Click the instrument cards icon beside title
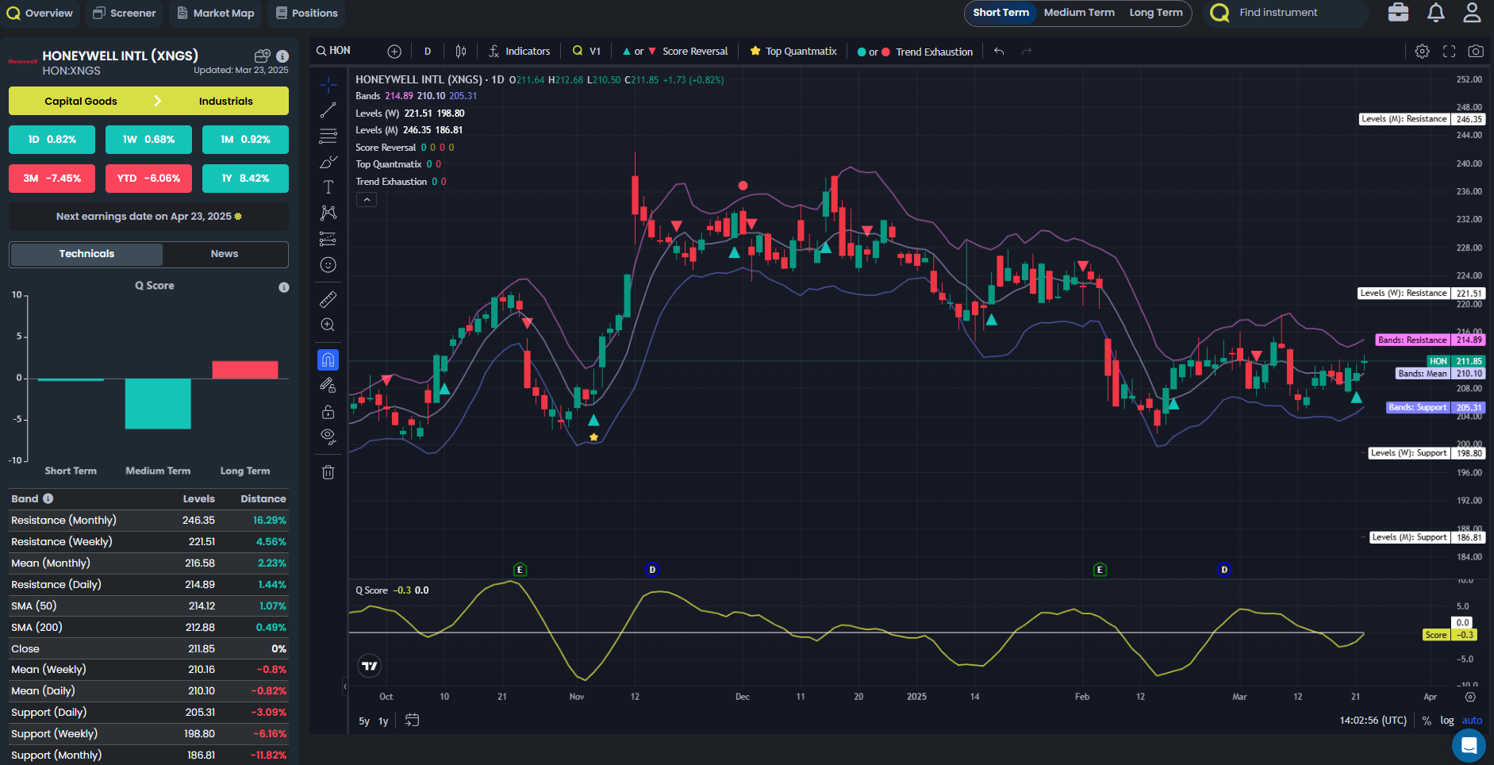The image size is (1494, 765). pyautogui.click(x=262, y=56)
